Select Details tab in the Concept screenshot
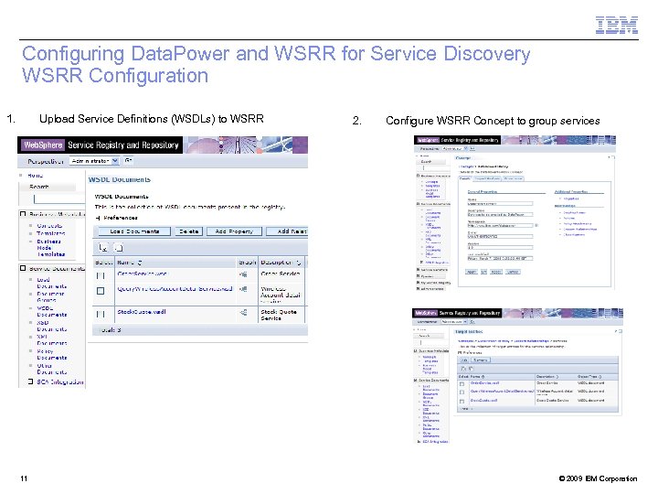This screenshot has height=494, width=658. coord(465,178)
